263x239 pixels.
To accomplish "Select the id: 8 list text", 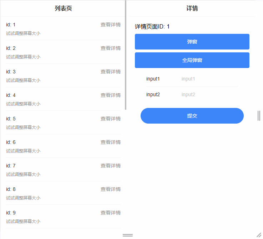I will [x=11, y=189].
